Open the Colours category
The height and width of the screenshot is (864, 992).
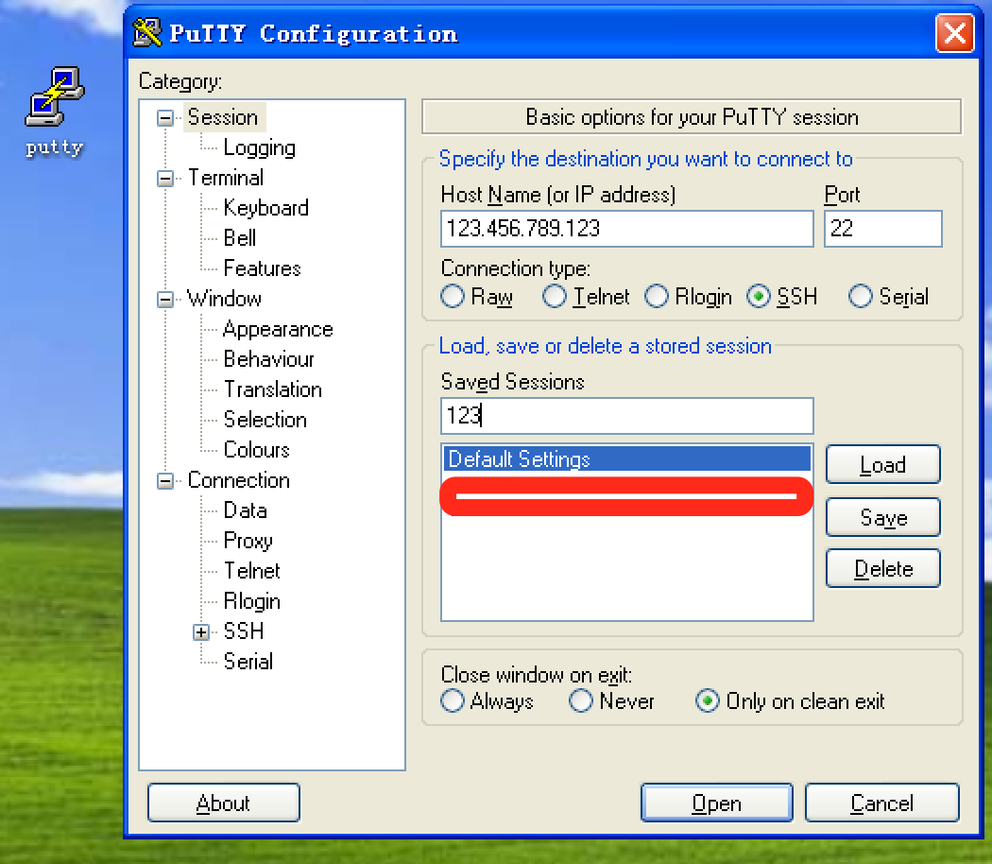point(256,449)
